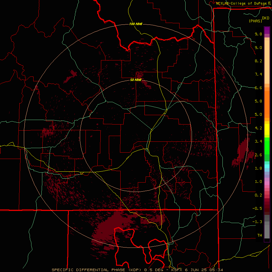Click the 6.6 value on color scale

(258, 88)
